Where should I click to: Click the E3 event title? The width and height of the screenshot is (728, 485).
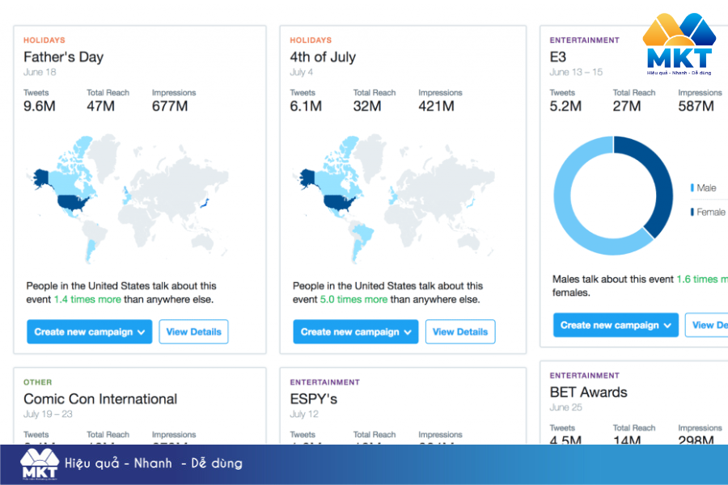click(558, 57)
